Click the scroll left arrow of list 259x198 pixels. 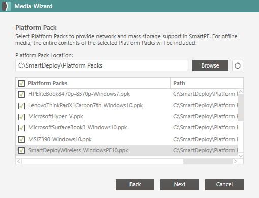(19, 161)
